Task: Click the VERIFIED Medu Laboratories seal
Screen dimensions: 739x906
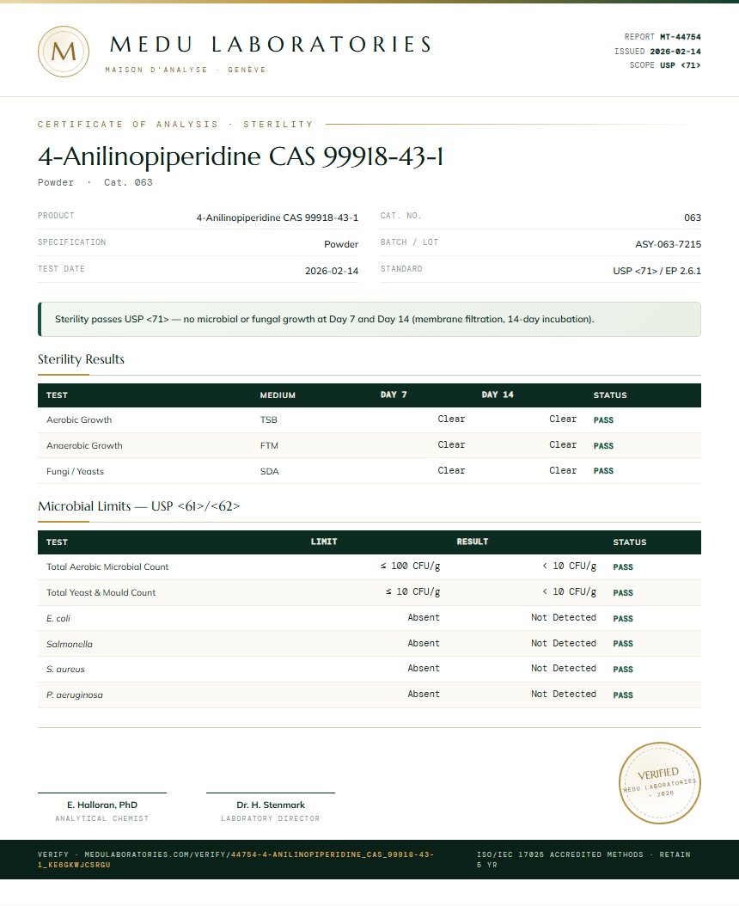Action: pyautogui.click(x=659, y=783)
